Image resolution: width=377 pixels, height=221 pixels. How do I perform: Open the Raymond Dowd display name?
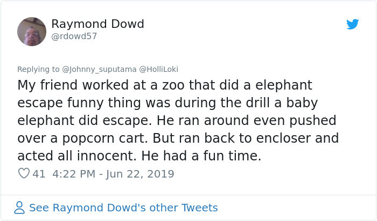pyautogui.click(x=97, y=24)
